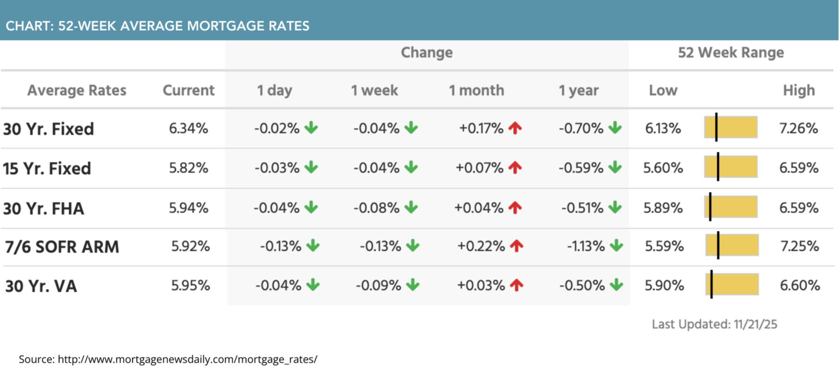
Task: Select the 30 Yr. Fixed row label
Action: [x=49, y=129]
